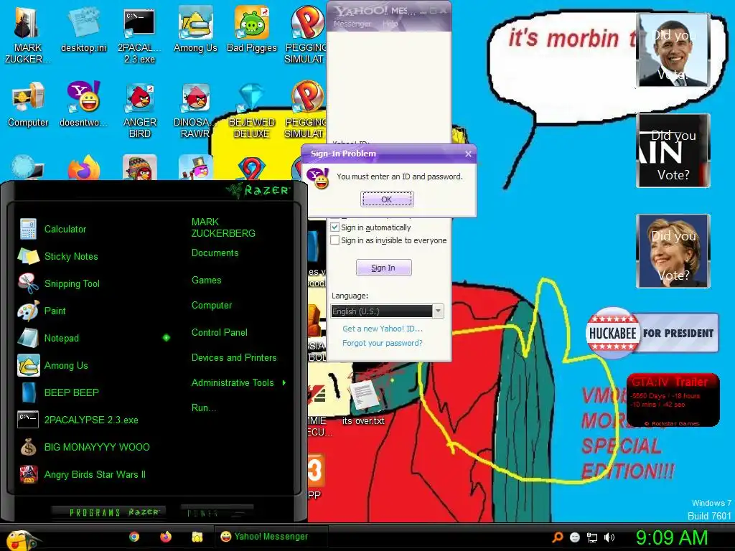Open the BEJEWED DELUXE desktop icon

click(252, 110)
